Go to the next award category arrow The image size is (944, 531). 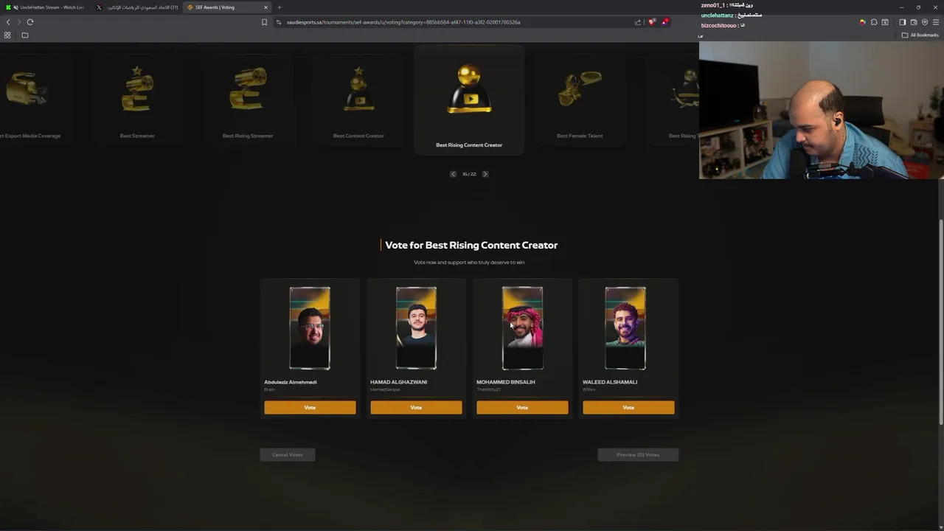click(x=485, y=174)
